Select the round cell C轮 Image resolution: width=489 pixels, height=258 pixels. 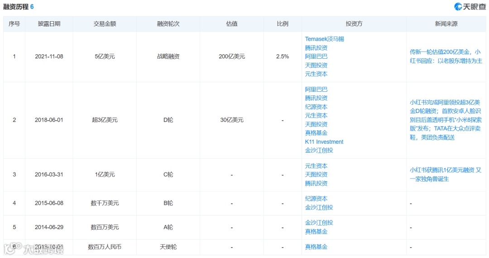pyautogui.click(x=168, y=174)
